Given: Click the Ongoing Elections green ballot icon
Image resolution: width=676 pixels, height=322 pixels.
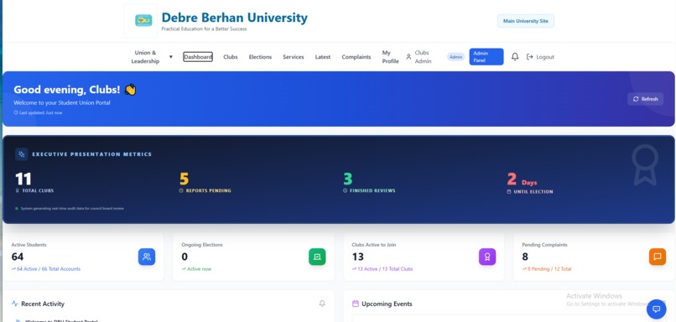Looking at the screenshot, I should pyautogui.click(x=317, y=257).
